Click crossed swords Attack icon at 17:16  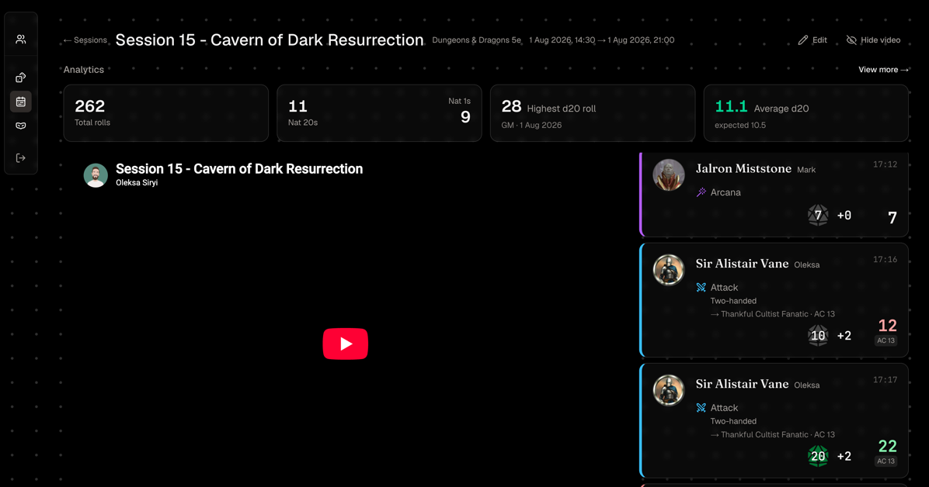coord(701,288)
